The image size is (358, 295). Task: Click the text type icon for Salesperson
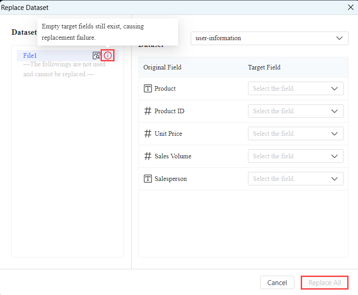click(148, 179)
